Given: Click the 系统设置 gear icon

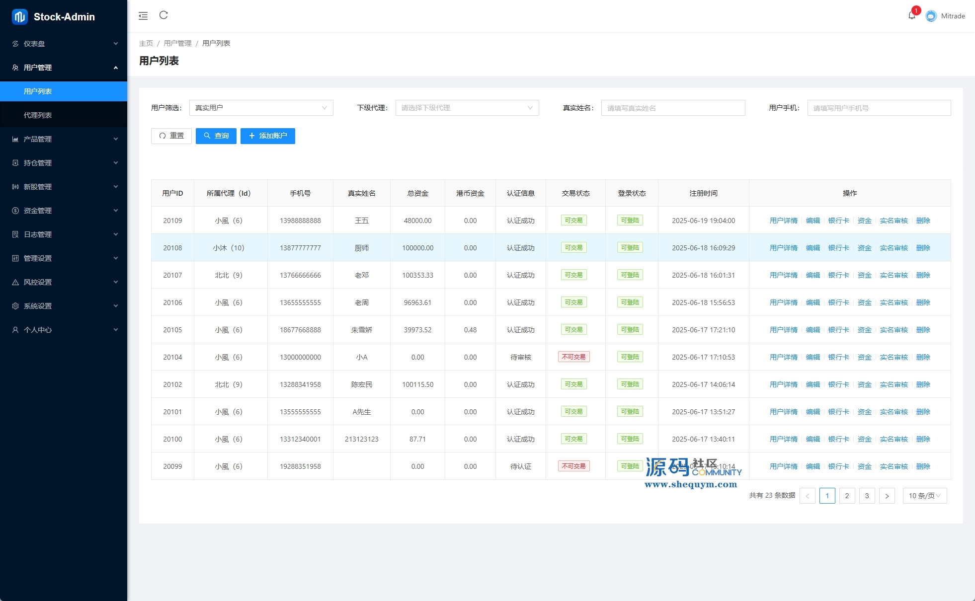Looking at the screenshot, I should pyautogui.click(x=15, y=306).
